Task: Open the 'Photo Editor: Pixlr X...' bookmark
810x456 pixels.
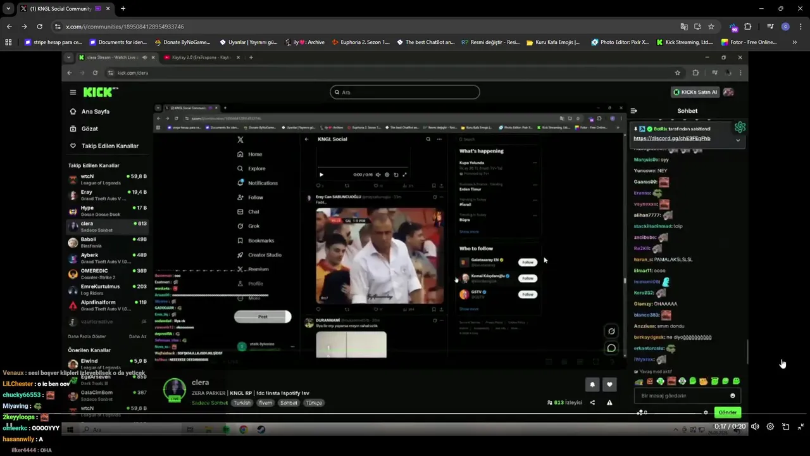Action: click(x=620, y=42)
